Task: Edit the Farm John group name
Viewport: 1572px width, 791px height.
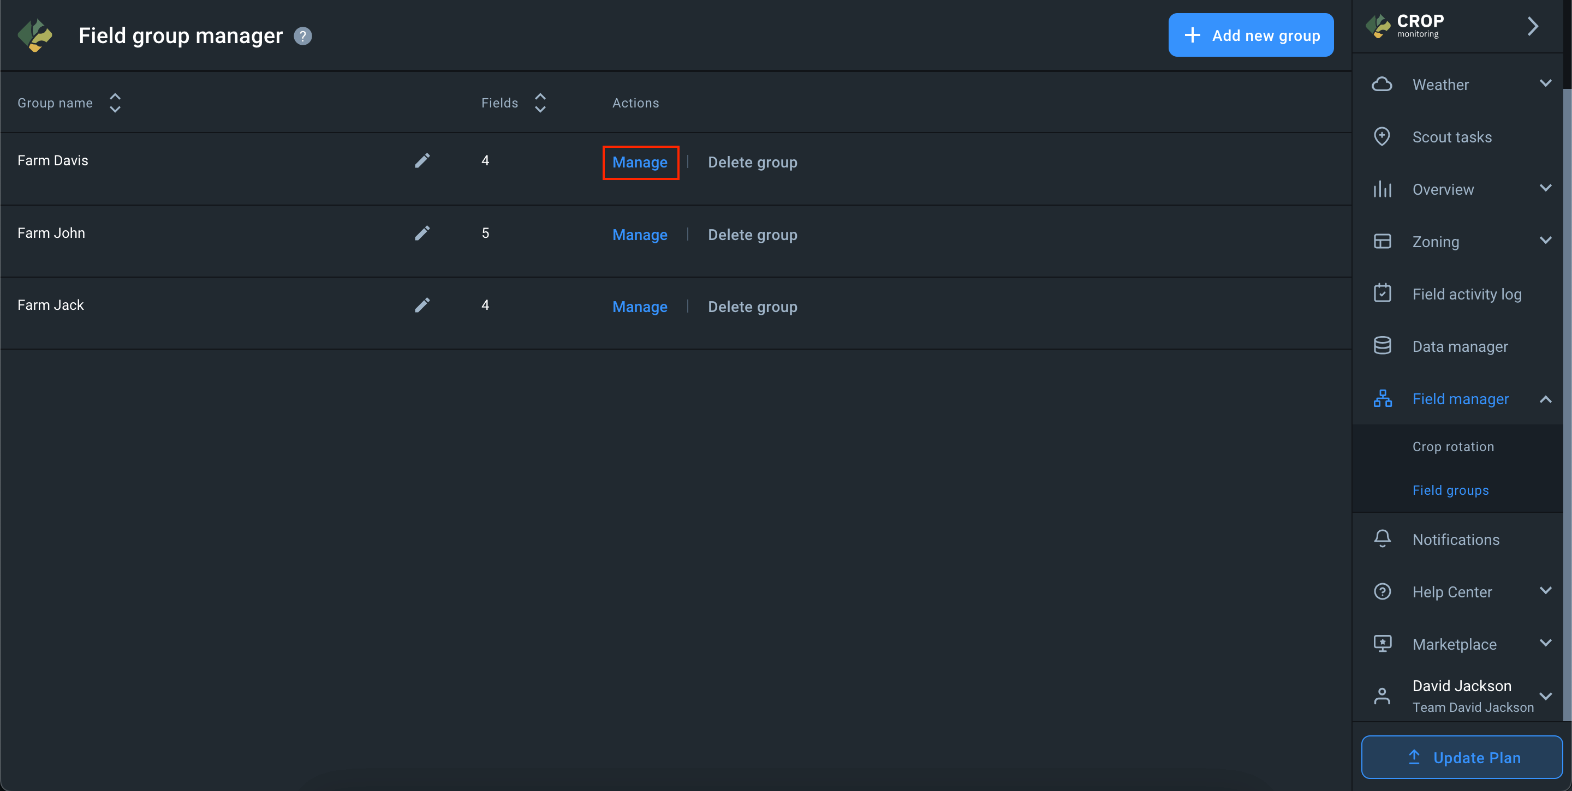Action: coord(422,233)
